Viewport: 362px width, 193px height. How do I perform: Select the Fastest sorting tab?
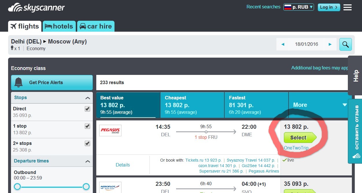[x=256, y=105]
